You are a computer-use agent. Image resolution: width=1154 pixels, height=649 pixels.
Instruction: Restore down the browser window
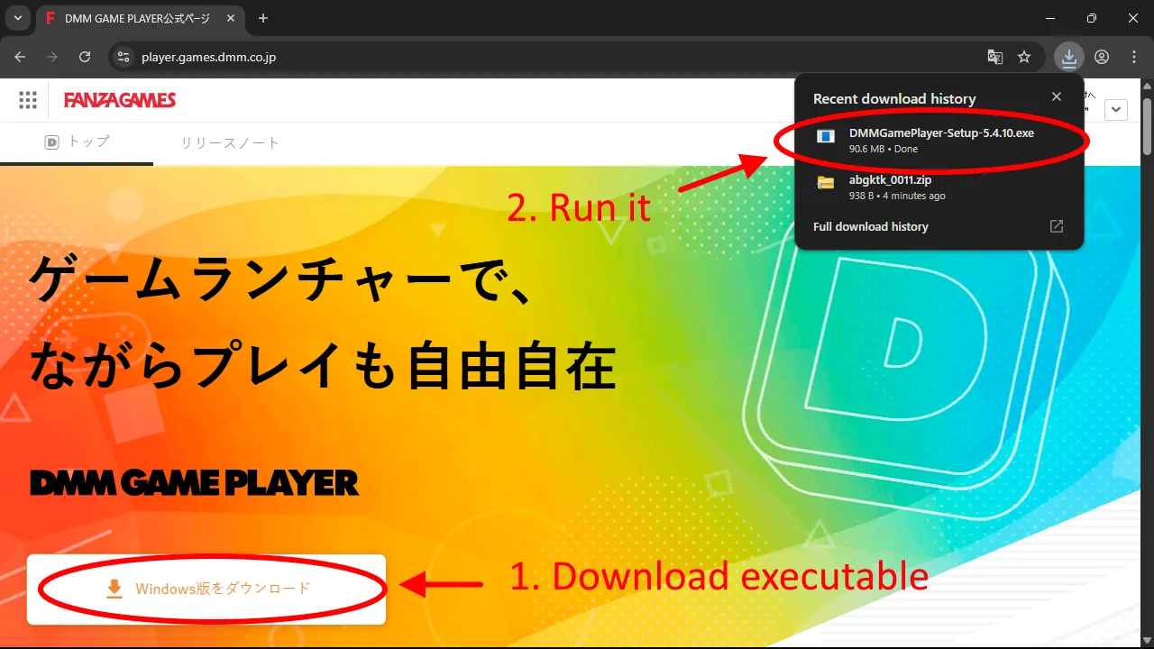[x=1092, y=18]
